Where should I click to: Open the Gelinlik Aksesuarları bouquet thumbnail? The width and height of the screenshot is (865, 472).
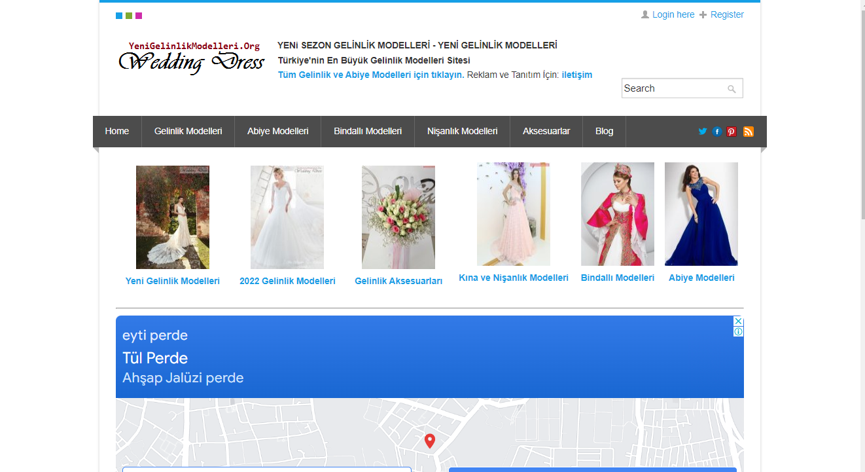click(x=398, y=217)
